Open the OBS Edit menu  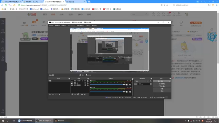point(57,25)
